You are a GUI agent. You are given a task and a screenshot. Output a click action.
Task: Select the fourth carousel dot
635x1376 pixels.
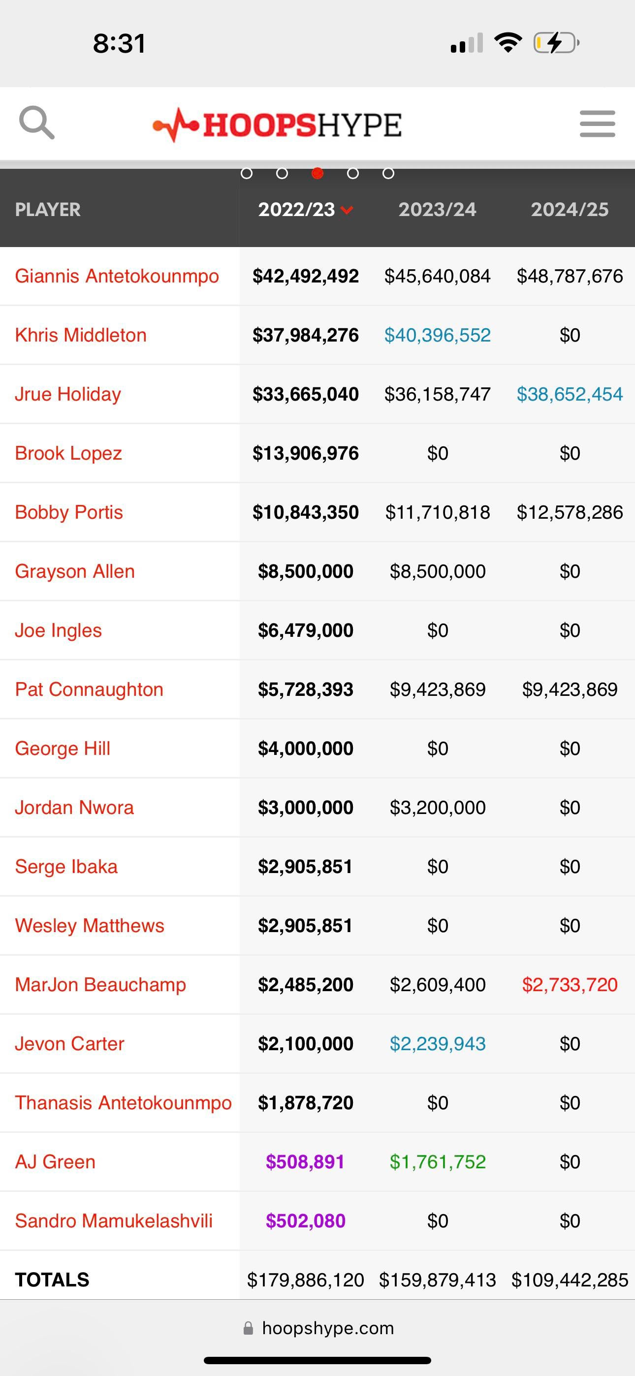(353, 174)
